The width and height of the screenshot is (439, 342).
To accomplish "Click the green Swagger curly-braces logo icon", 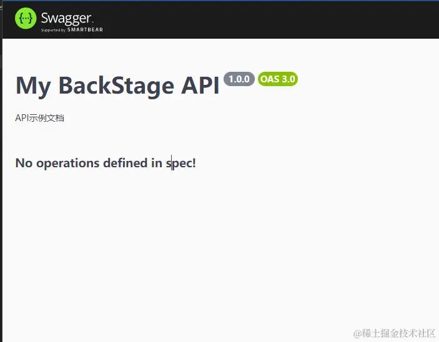I will point(26,19).
